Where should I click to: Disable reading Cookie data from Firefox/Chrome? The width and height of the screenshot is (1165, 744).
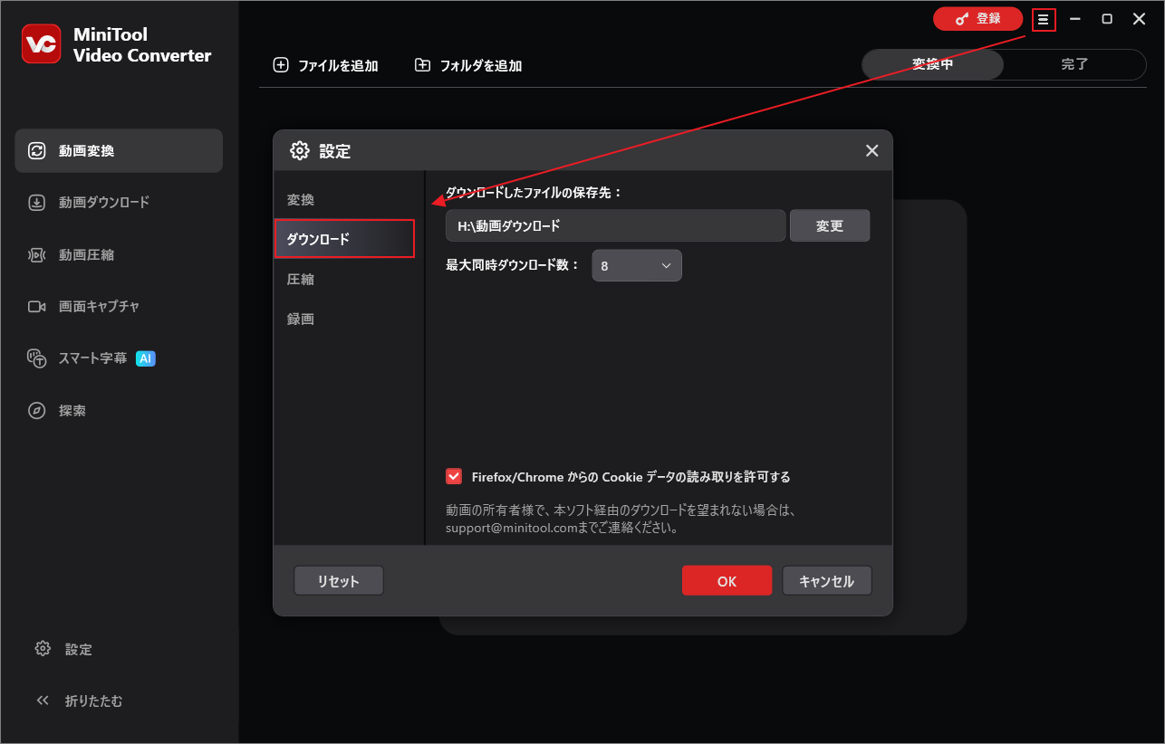(x=454, y=476)
